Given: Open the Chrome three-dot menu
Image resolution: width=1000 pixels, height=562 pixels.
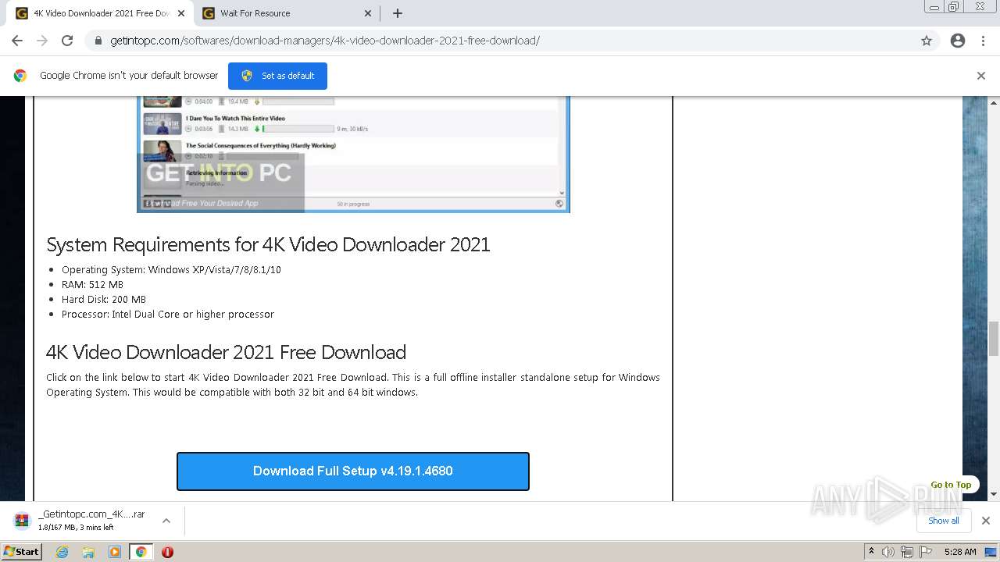Looking at the screenshot, I should (983, 41).
